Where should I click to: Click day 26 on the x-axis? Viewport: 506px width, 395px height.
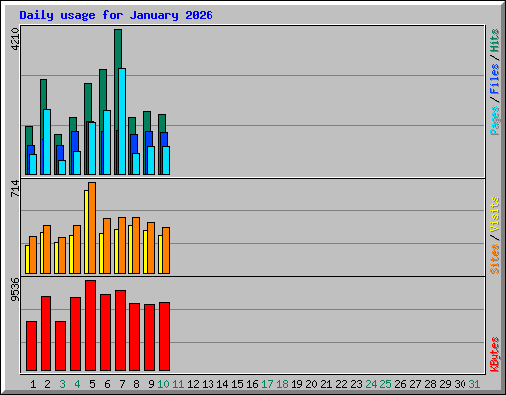click(x=400, y=384)
